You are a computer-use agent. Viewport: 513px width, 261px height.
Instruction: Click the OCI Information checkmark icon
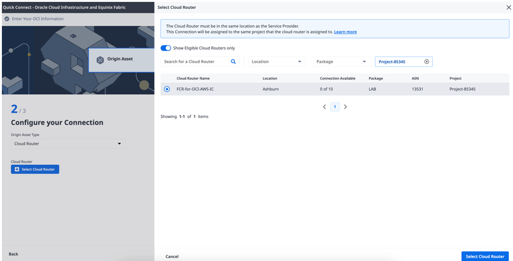point(6,19)
